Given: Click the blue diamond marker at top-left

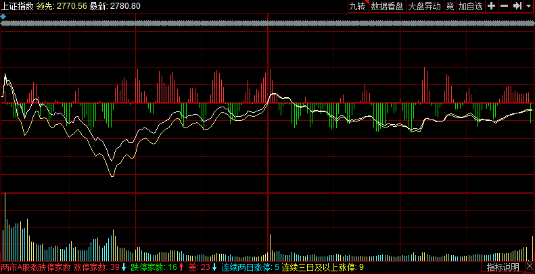Looking at the screenshot, I should coord(3,16).
